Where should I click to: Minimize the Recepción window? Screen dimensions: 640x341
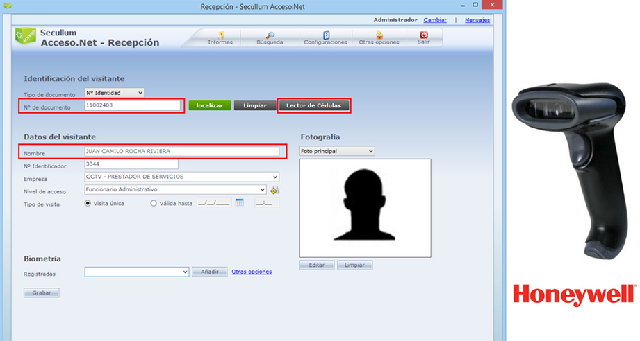click(x=462, y=6)
